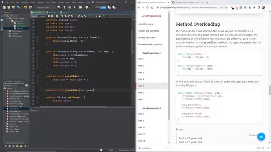Expand the Libraries tree node
The width and height of the screenshot is (271, 152).
[x=7, y=34]
